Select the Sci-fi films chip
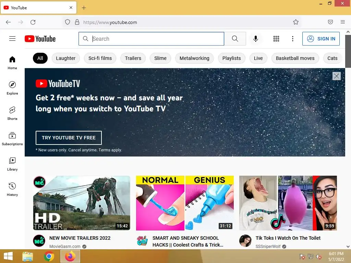 click(x=100, y=58)
